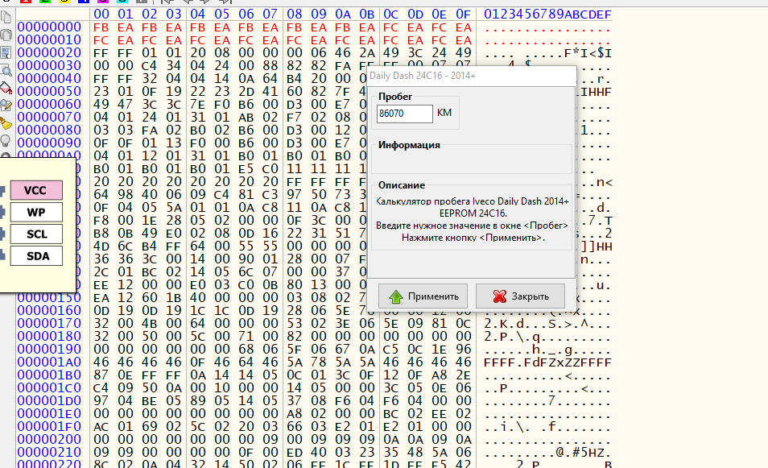Click the VCC pin label

(36, 190)
